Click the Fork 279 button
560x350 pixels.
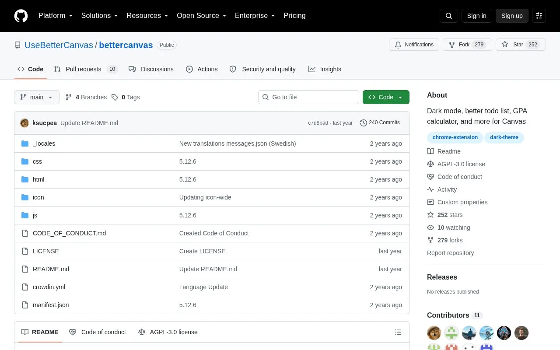tap(467, 45)
